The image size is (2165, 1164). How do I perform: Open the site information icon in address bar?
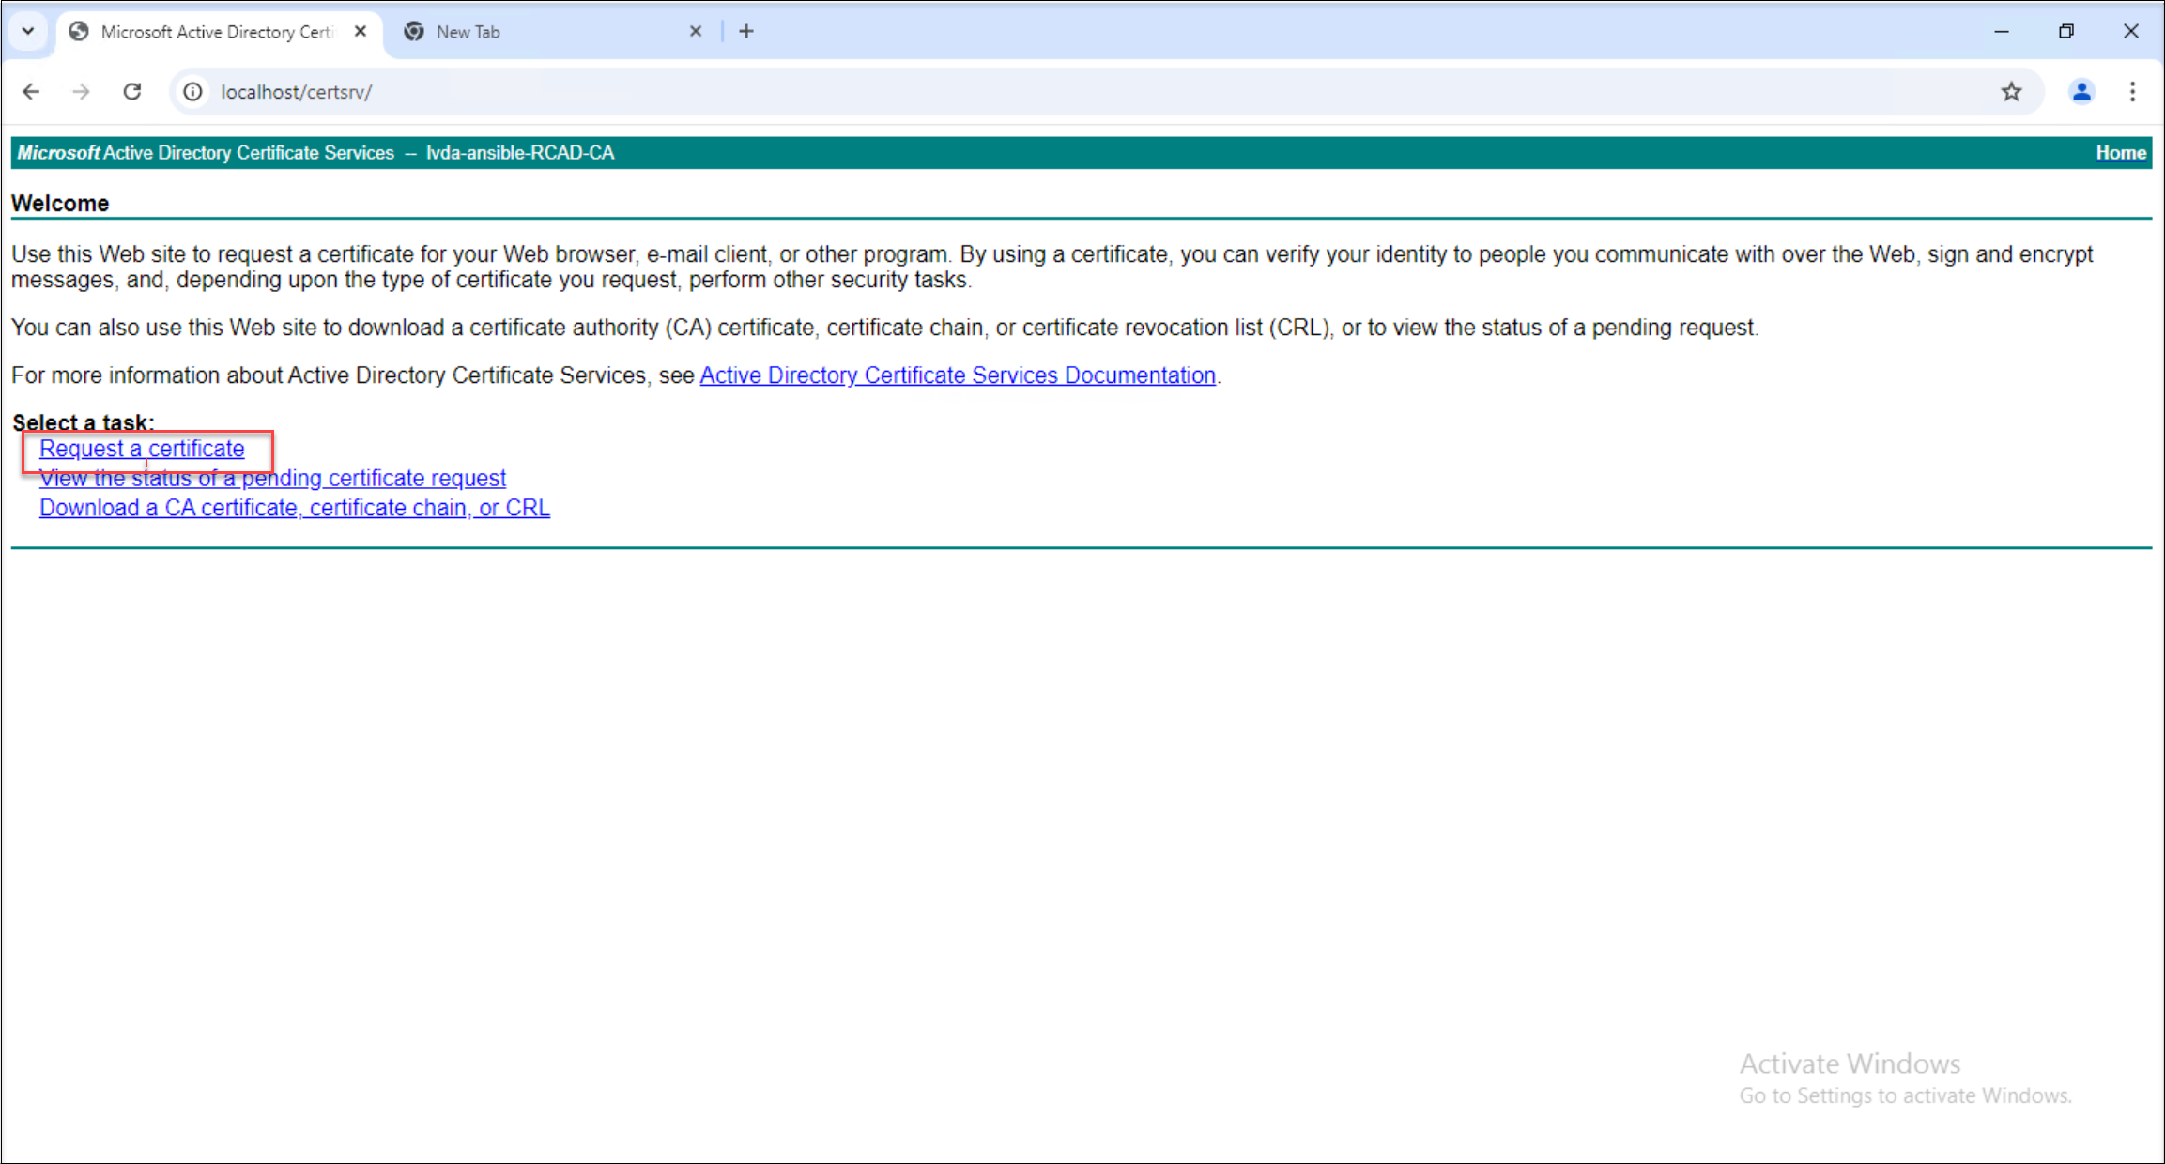pyautogui.click(x=192, y=91)
